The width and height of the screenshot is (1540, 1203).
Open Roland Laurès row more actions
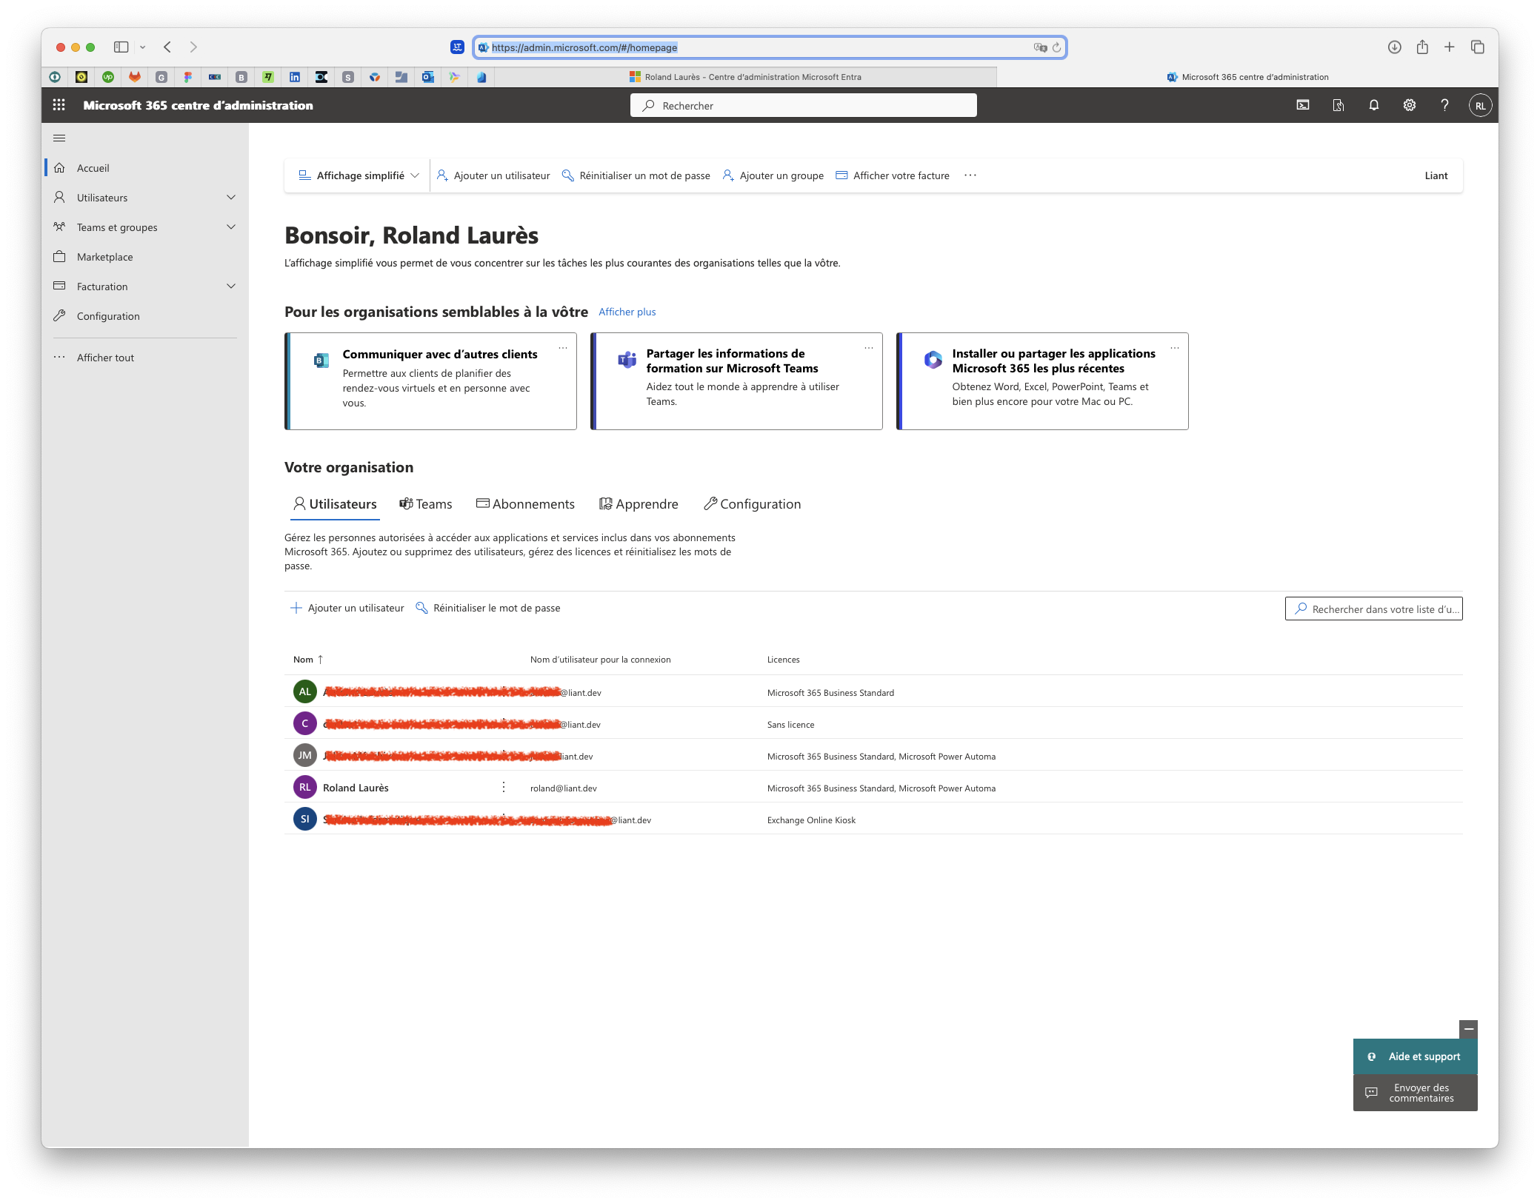click(504, 788)
